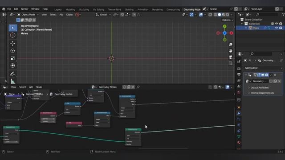Image resolution: width=285 pixels, height=160 pixels.
Task: Click the green Y axis gizmo ball
Action: (224, 27)
